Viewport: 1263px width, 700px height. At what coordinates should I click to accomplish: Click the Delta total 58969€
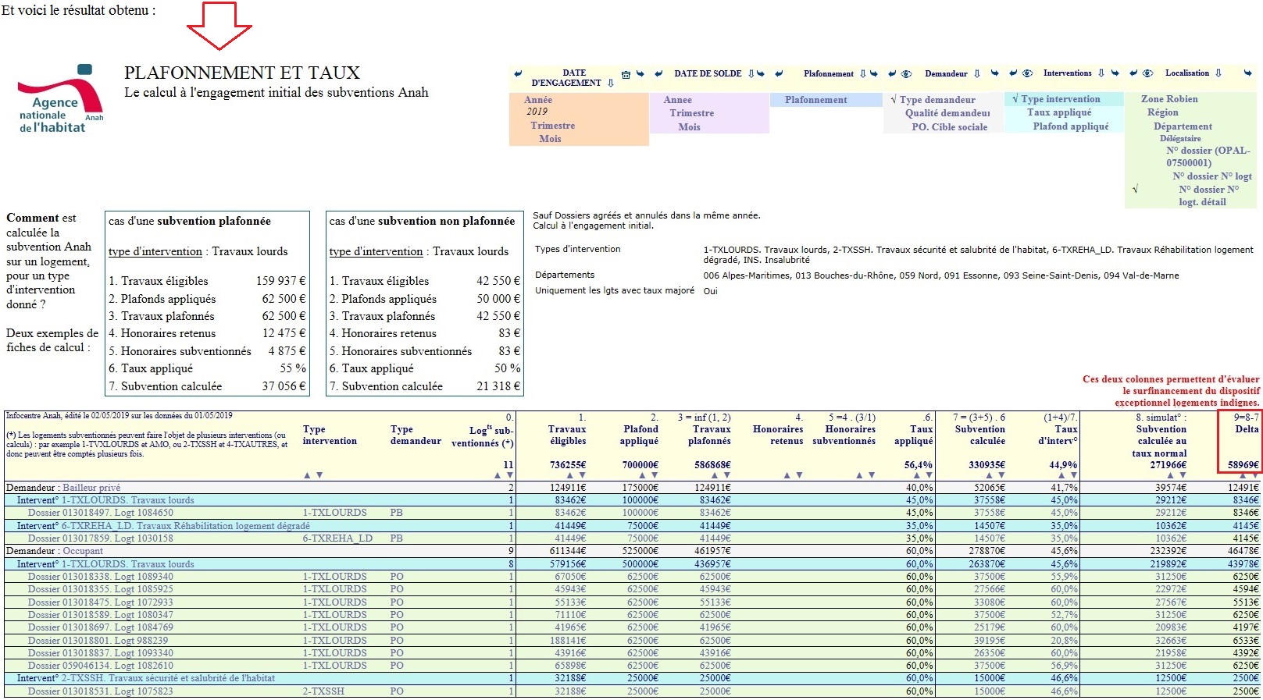(1243, 465)
